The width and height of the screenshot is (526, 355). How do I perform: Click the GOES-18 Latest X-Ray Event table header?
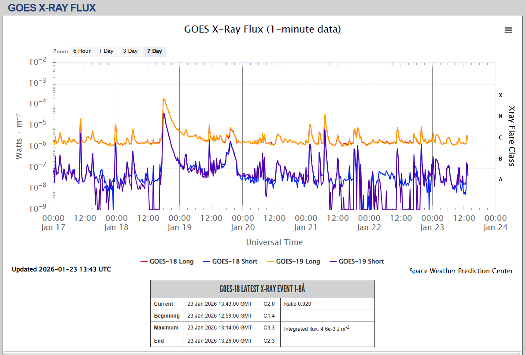click(262, 289)
